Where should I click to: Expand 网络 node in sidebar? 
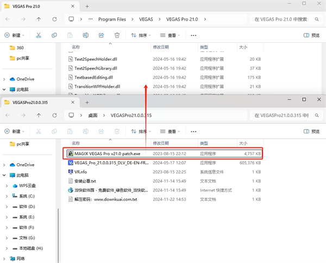coord(4,259)
